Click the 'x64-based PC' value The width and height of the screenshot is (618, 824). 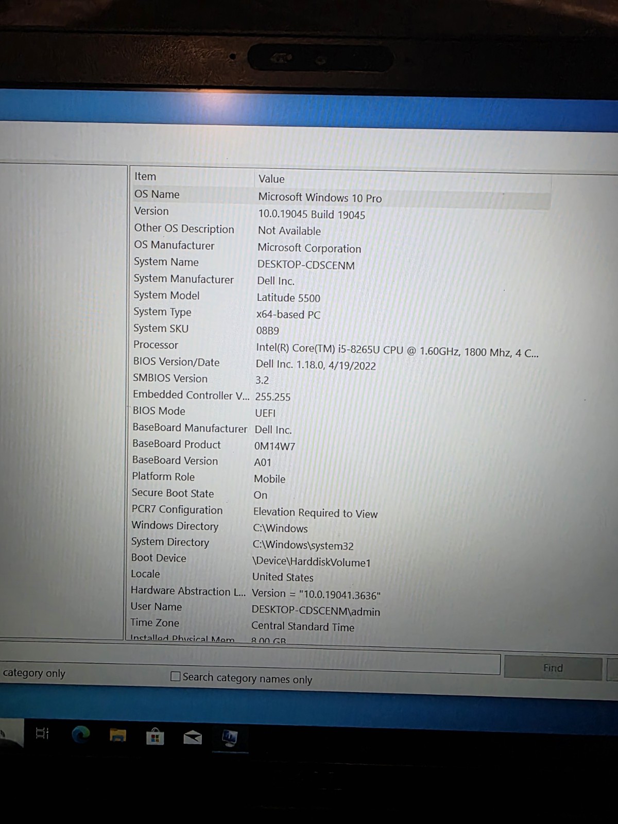288,314
